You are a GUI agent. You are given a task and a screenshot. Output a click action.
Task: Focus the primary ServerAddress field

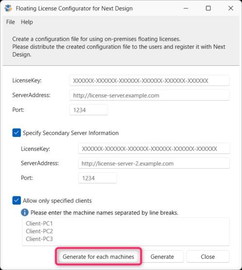coord(150,95)
